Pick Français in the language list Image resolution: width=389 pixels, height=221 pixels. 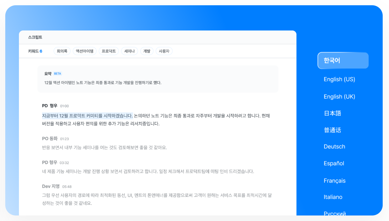[x=335, y=181]
